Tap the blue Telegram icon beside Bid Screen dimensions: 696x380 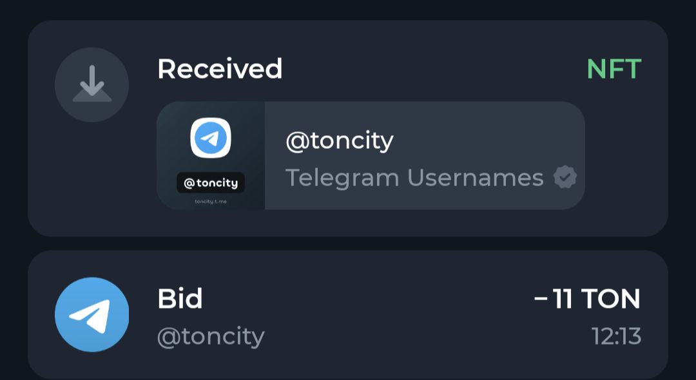(92, 315)
